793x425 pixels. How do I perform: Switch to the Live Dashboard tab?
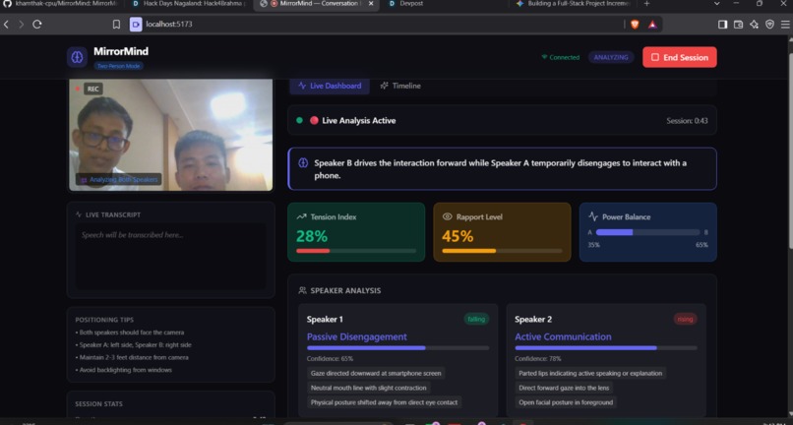coord(330,86)
